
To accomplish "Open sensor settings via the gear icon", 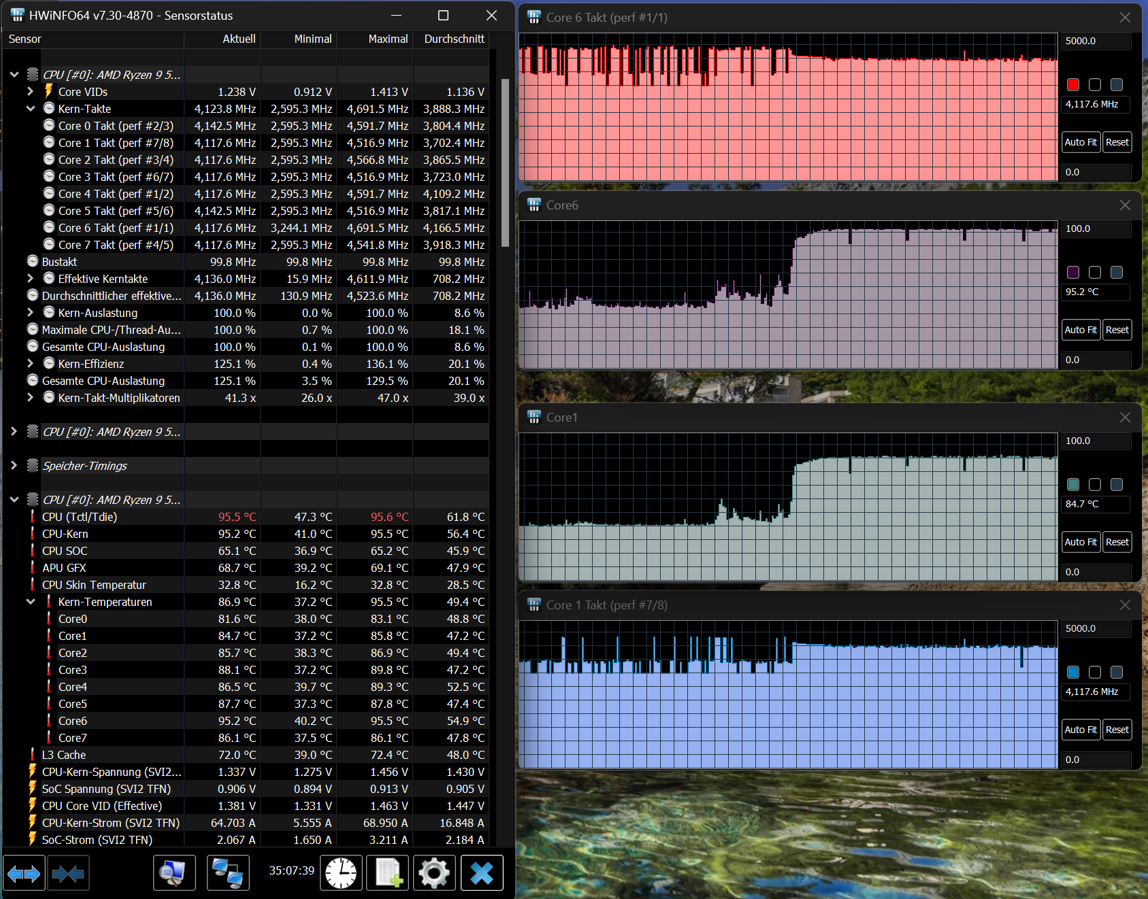I will pos(434,872).
